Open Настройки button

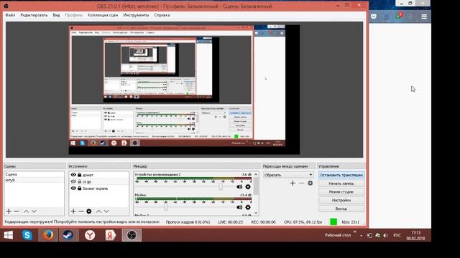coord(341,201)
